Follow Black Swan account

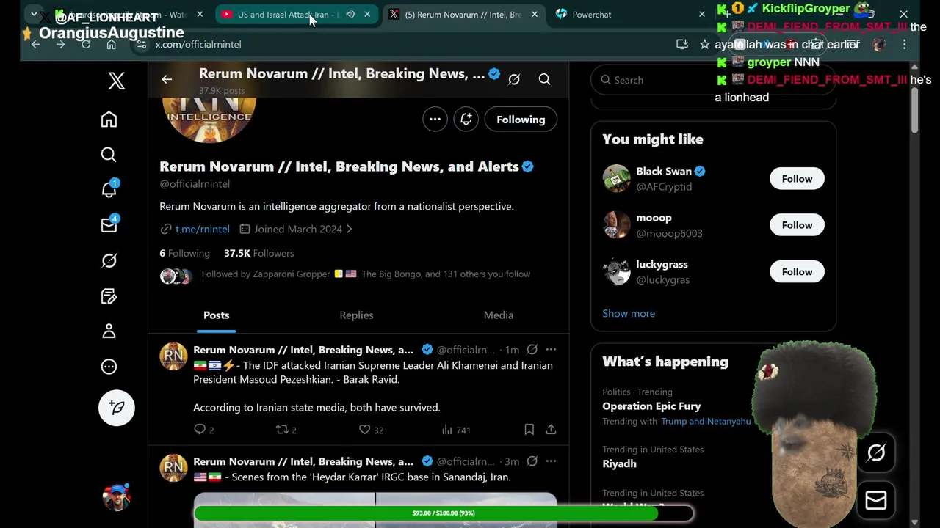pos(797,179)
